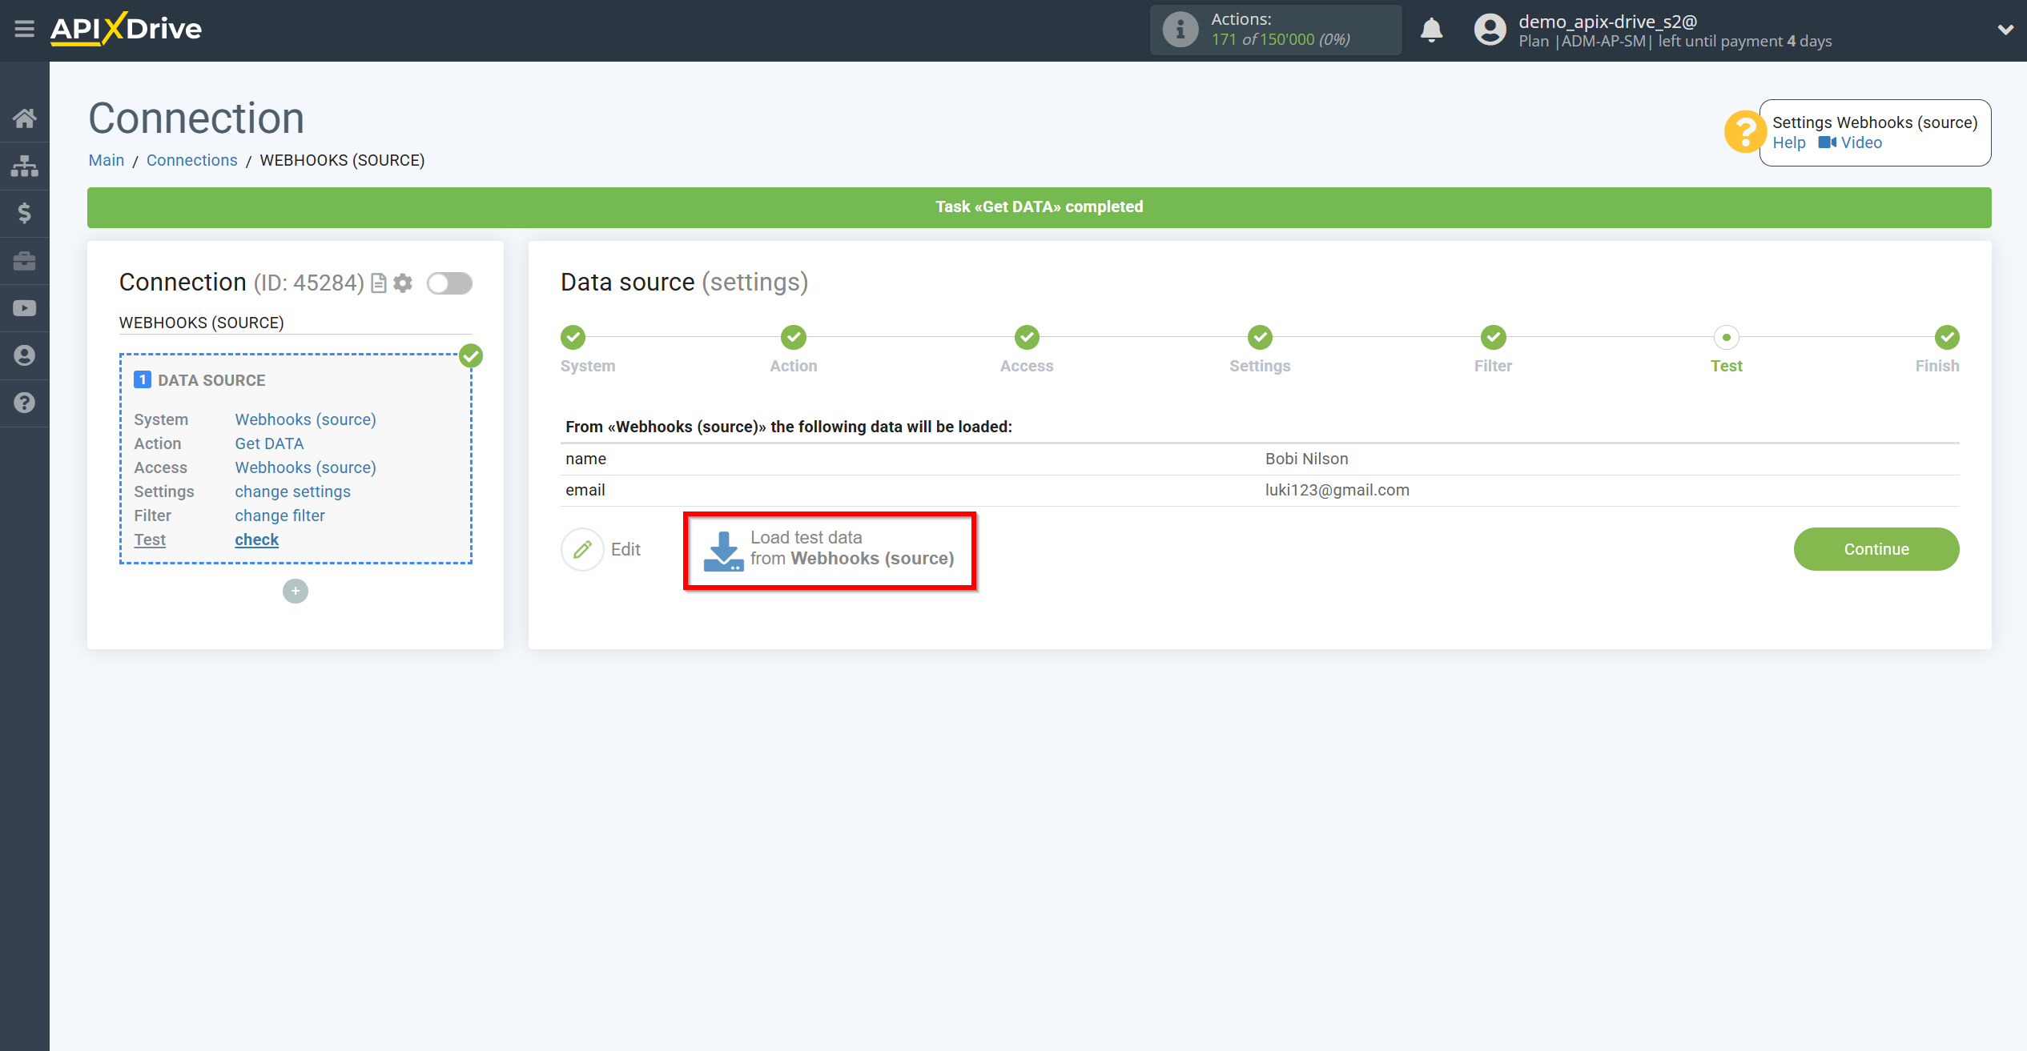This screenshot has width=2027, height=1051.
Task: Click the ApiX-Drive logo
Action: tap(126, 30)
